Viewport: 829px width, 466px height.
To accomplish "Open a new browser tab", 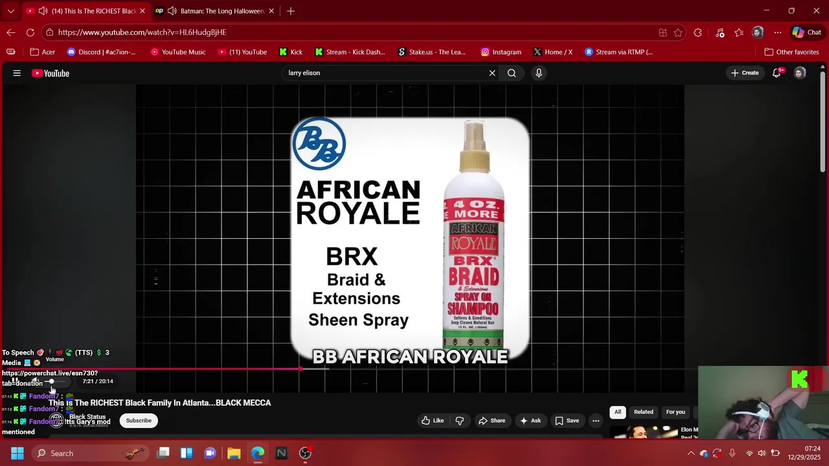I will pyautogui.click(x=291, y=11).
